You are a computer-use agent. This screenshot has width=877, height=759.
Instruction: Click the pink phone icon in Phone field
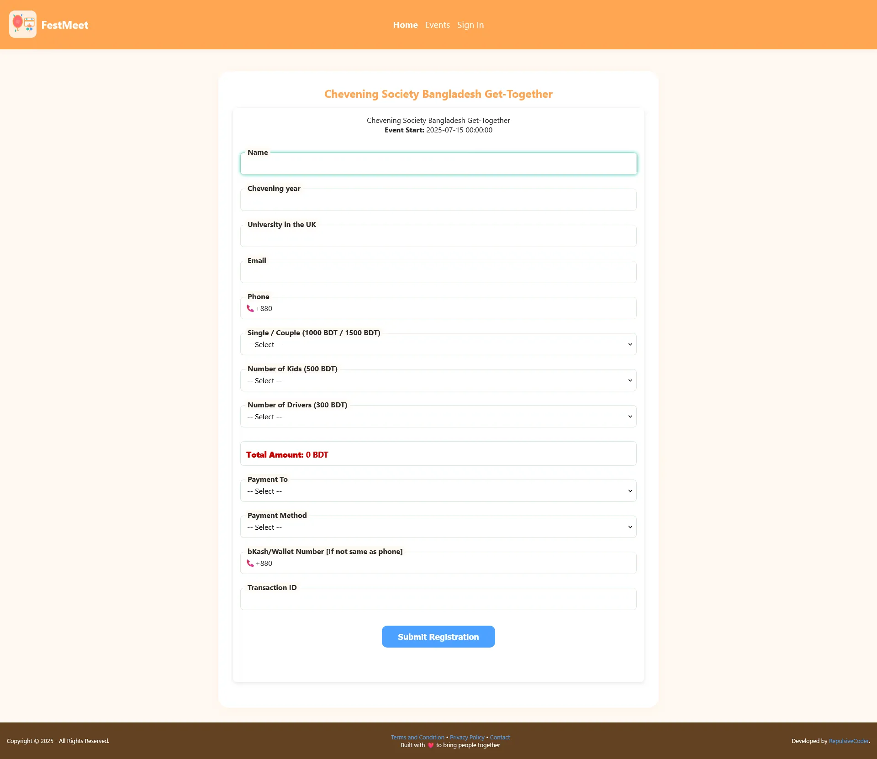(x=250, y=308)
